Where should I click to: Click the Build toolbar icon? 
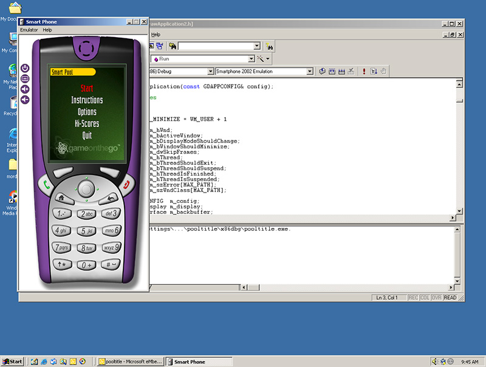point(332,71)
